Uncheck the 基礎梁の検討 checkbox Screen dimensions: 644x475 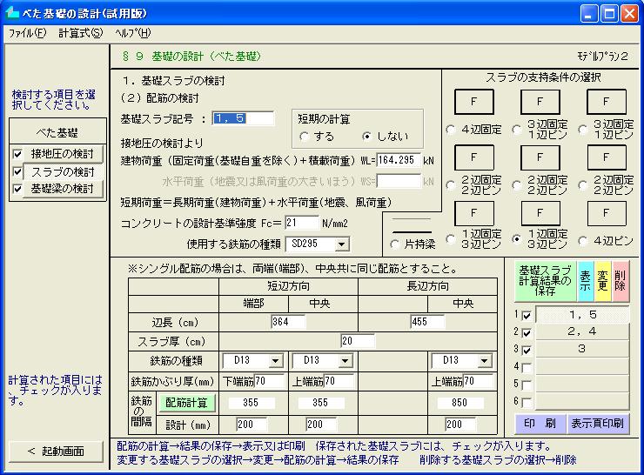[18, 189]
